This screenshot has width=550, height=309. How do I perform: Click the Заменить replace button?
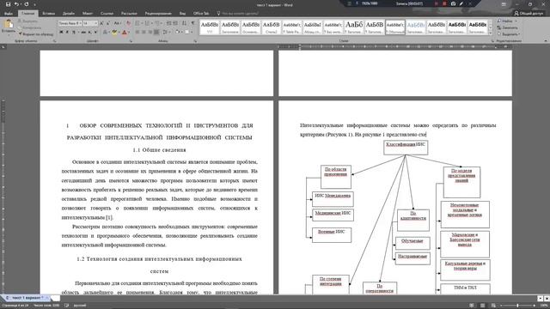[508, 27]
